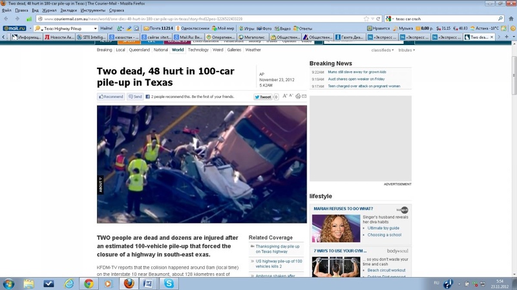Click the Tweet button
This screenshot has width=517, height=290.
(263, 97)
